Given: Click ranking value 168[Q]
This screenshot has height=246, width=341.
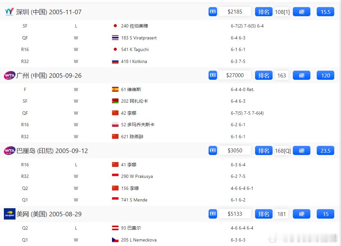Looking at the screenshot, I should point(283,151).
